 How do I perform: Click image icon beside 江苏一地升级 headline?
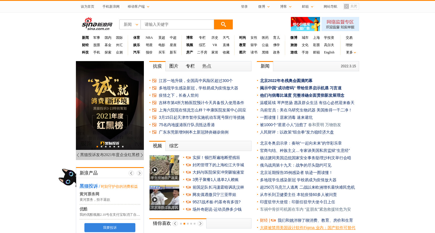pyautogui.click(x=154, y=81)
